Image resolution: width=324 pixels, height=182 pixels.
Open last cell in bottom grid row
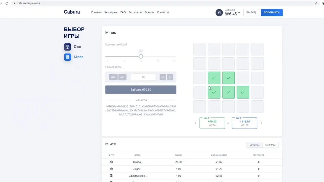tap(257, 107)
